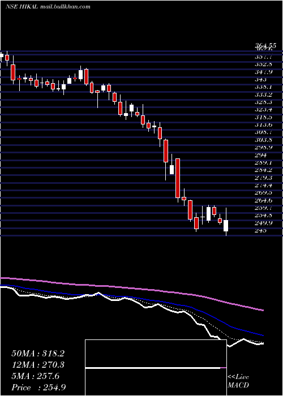
Task: Click the 308.7 price axis label
Action: click(x=263, y=132)
